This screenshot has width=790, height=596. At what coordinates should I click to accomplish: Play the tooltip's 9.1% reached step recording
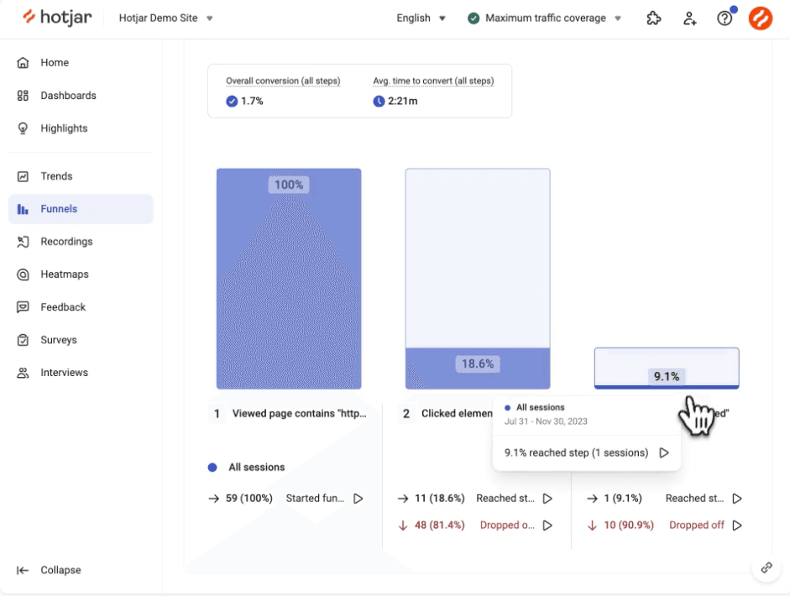(664, 452)
